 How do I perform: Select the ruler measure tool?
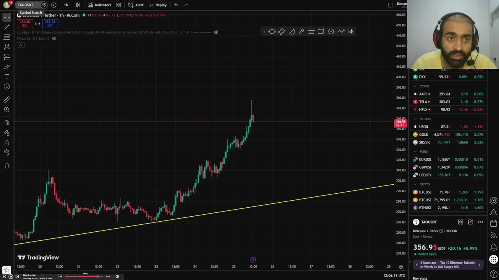coord(7,100)
